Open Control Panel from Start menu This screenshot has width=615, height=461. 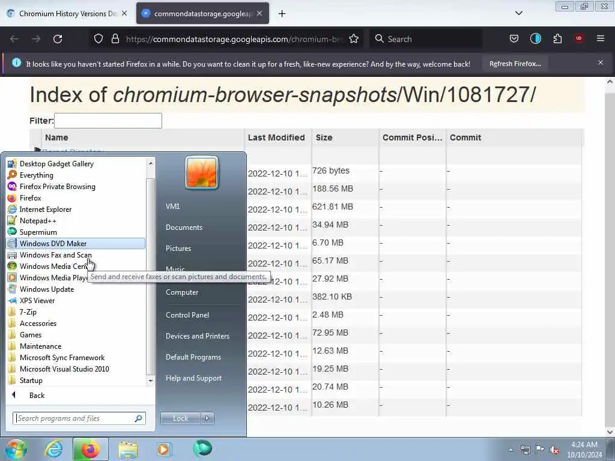[x=187, y=315]
